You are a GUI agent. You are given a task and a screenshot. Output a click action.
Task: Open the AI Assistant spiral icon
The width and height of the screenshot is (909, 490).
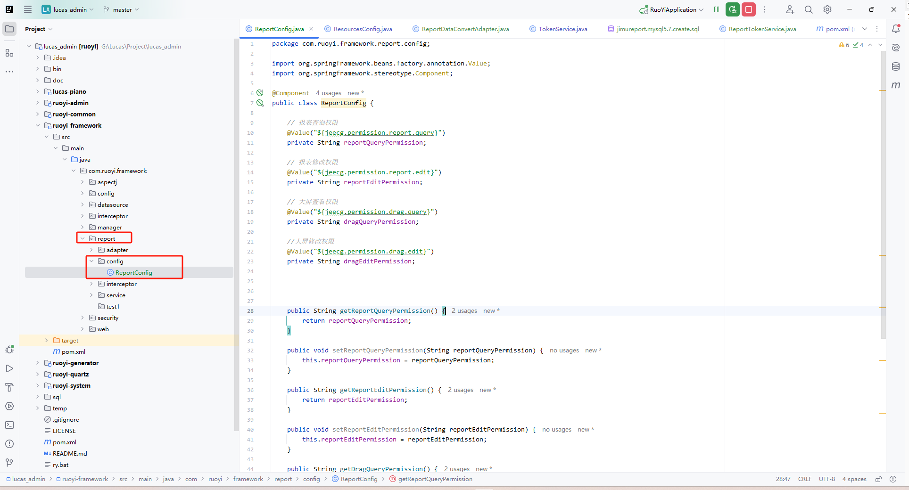896,48
